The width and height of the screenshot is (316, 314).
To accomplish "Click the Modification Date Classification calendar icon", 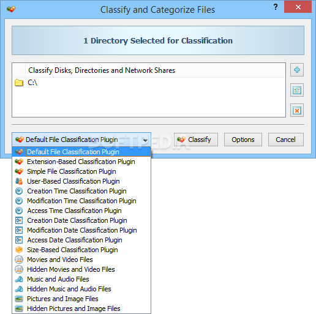I will (19, 230).
